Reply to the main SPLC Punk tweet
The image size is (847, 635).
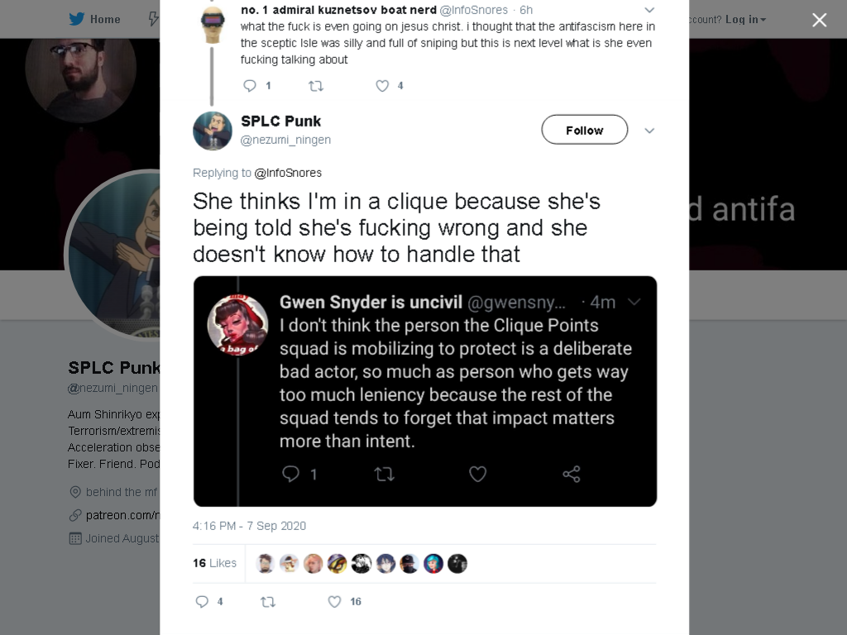pyautogui.click(x=202, y=602)
